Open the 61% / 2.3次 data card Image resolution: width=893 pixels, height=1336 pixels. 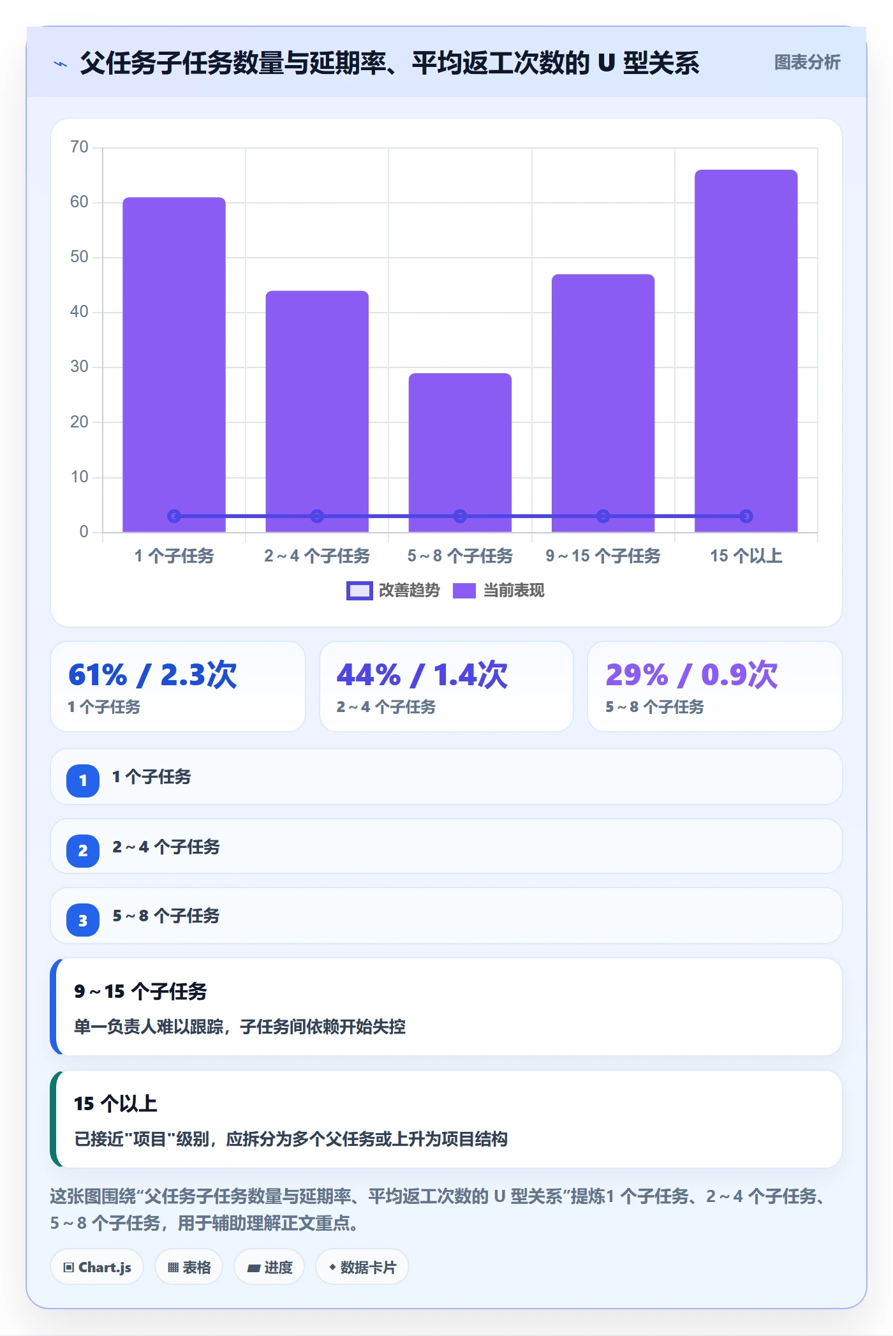[178, 687]
